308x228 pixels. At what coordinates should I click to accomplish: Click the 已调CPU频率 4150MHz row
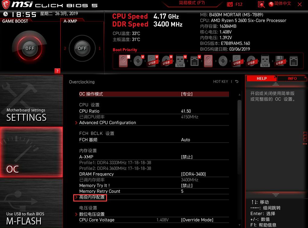point(154,117)
